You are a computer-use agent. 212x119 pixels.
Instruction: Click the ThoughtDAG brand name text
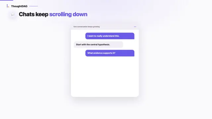pos(19,6)
